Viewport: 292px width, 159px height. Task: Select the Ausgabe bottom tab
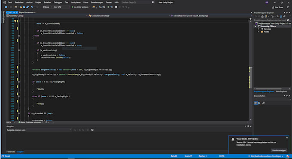click(x=20, y=152)
